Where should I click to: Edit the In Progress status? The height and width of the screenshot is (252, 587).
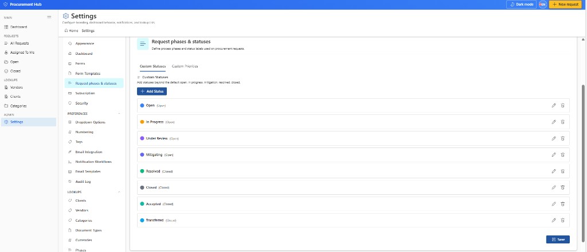(x=554, y=122)
